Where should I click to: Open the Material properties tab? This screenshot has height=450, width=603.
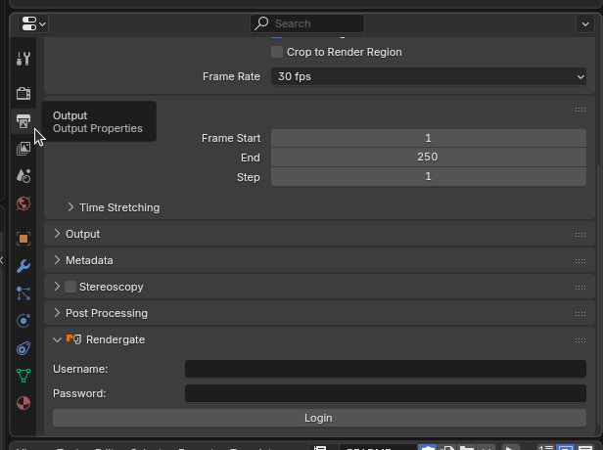click(x=23, y=403)
